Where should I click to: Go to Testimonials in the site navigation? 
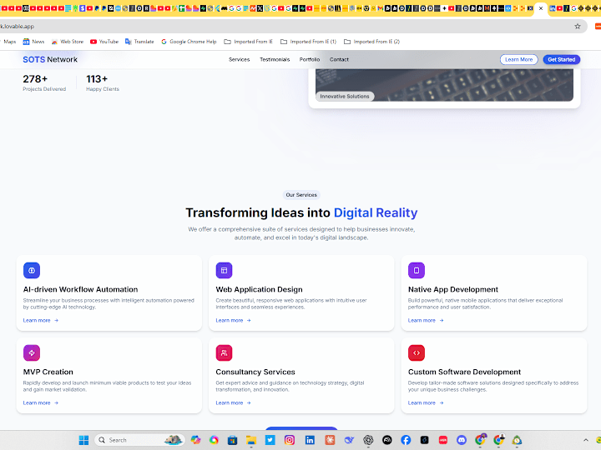pos(275,60)
